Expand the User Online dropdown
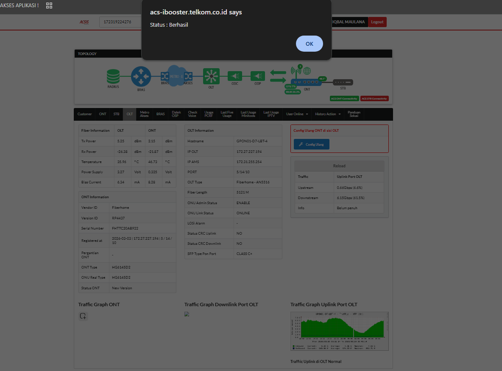Viewport: 502px width, 371px height. click(x=297, y=114)
